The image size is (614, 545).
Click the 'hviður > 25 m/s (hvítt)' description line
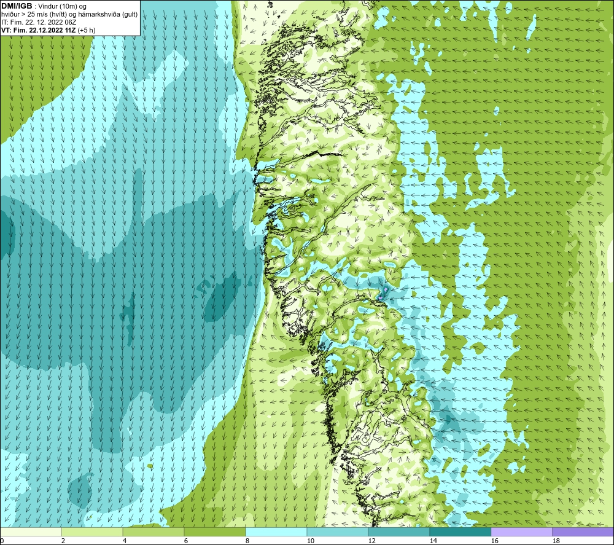[x=69, y=15]
